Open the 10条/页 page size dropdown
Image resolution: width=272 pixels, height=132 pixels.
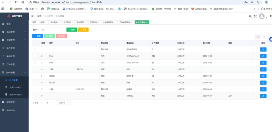[x=63, y=103]
